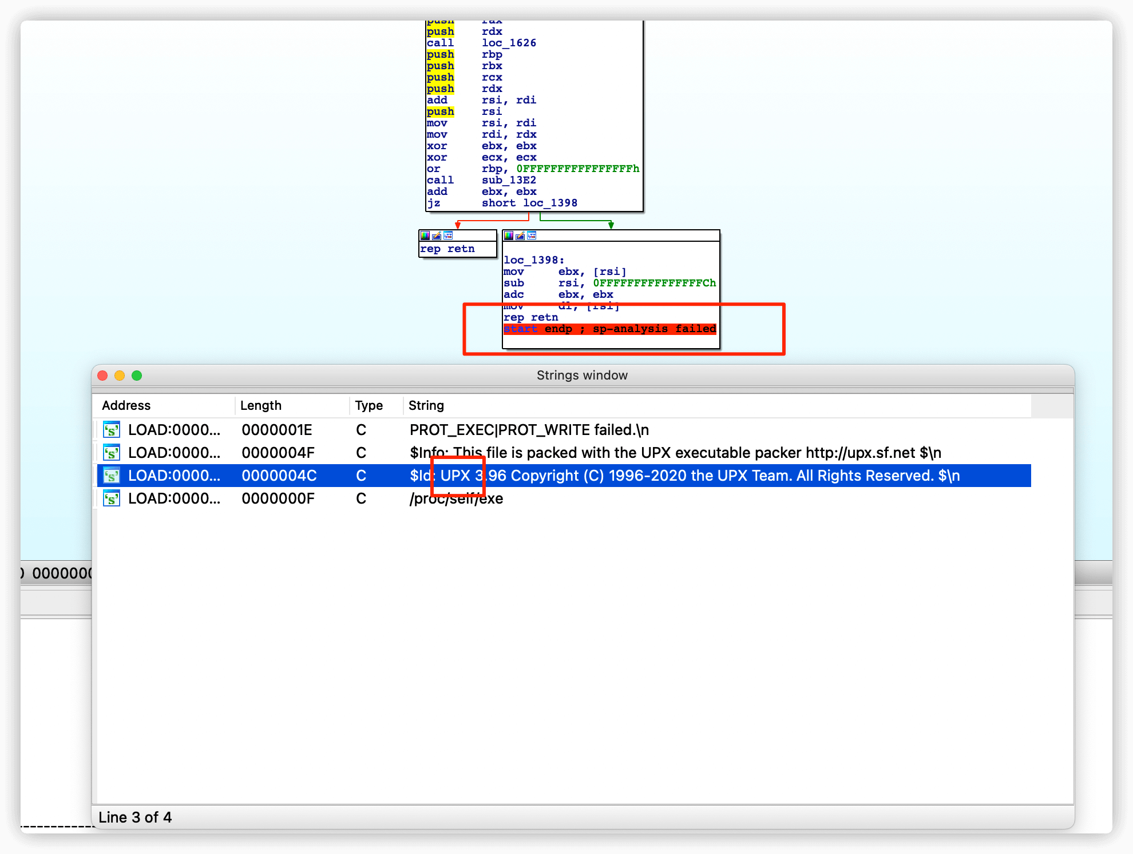The image size is (1133, 854).
Task: Select the $Info UPX packer string row
Action: [564, 453]
